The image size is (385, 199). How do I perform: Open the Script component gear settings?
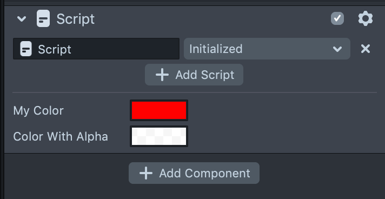pos(366,18)
